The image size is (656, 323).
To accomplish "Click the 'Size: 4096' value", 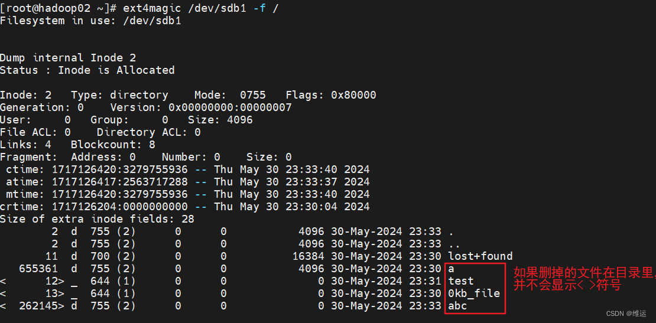I will coord(220,120).
